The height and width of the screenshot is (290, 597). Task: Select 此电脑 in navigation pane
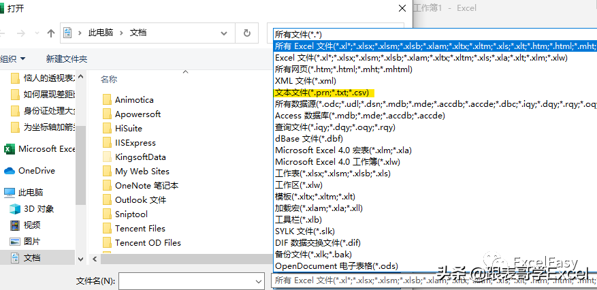coord(24,193)
